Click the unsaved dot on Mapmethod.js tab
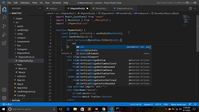Viewport: 199px width, 112px height. pos(87,8)
